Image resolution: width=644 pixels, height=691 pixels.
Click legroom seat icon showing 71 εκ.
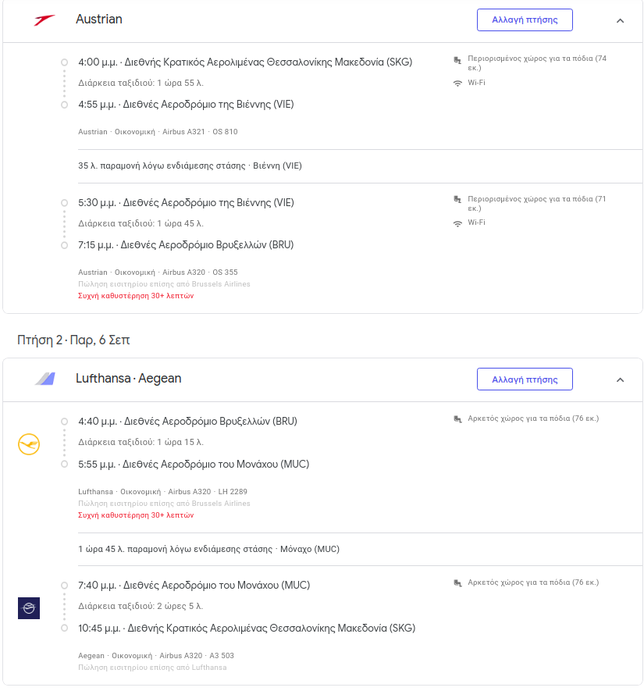457,200
